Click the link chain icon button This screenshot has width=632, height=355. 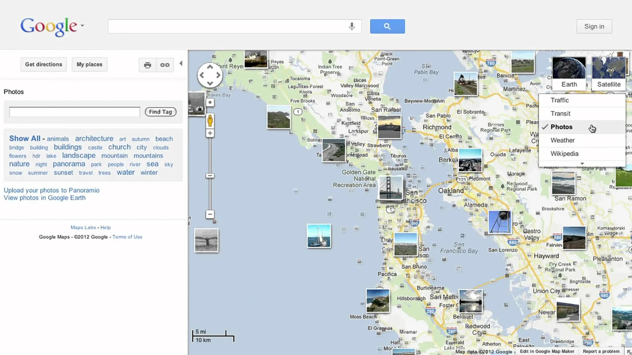(x=165, y=65)
